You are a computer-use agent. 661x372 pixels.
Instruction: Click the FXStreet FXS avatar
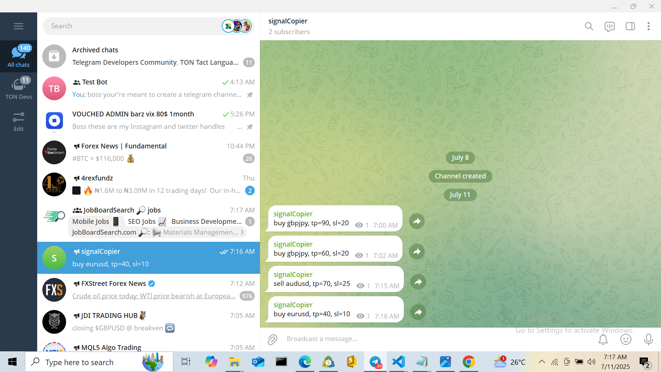[54, 290]
